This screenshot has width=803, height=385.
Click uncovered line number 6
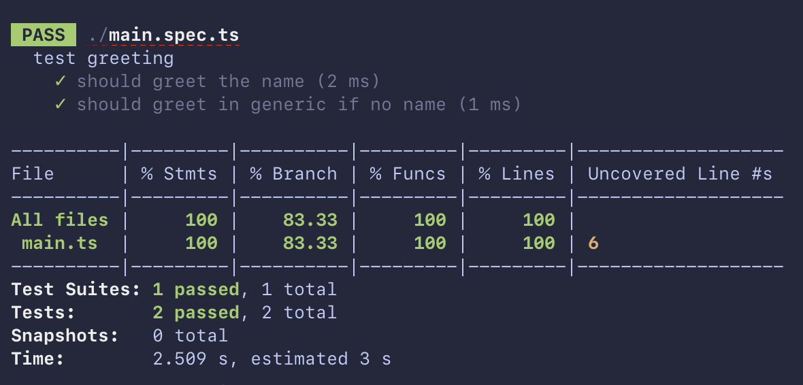(x=593, y=243)
